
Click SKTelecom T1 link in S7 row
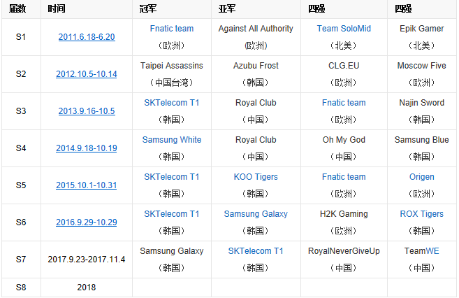coord(256,251)
